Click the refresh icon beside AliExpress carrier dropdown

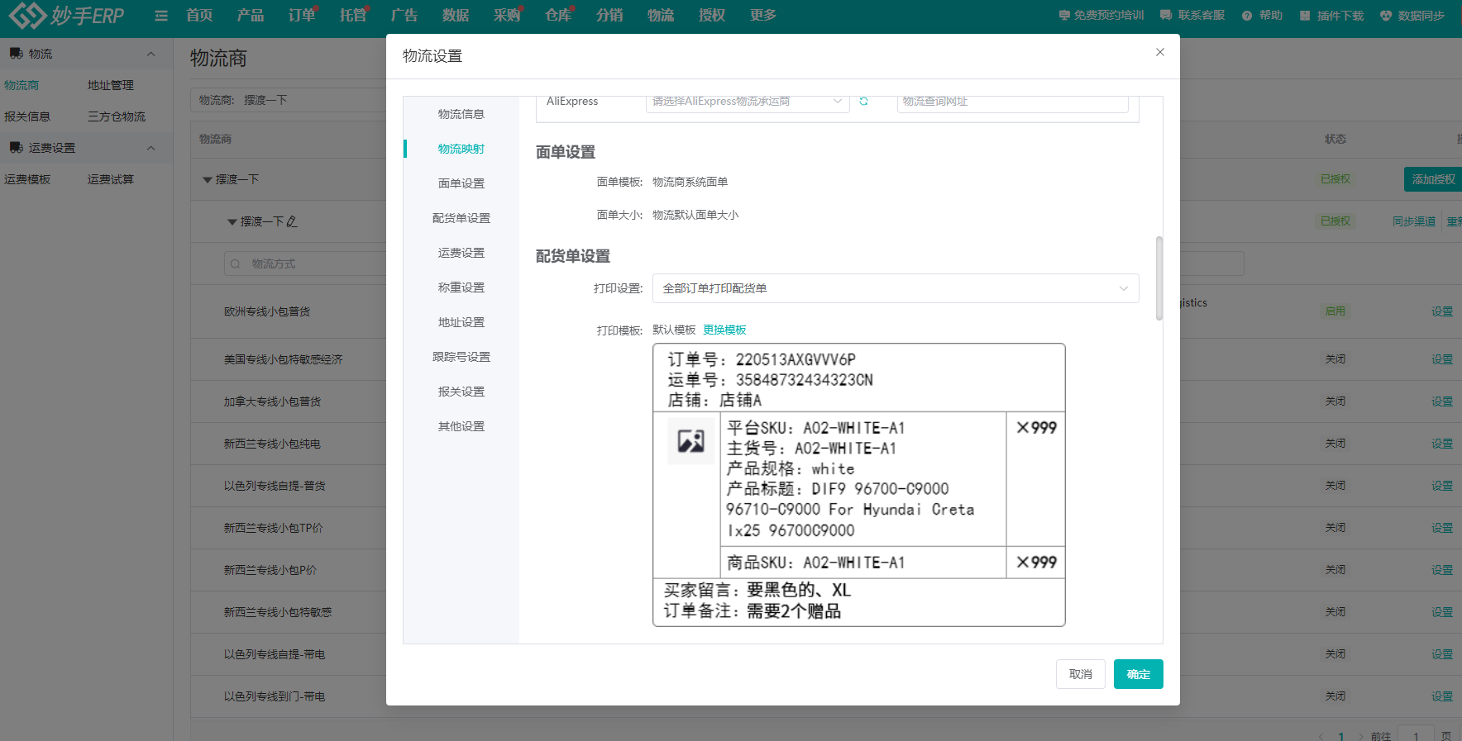[x=863, y=102]
